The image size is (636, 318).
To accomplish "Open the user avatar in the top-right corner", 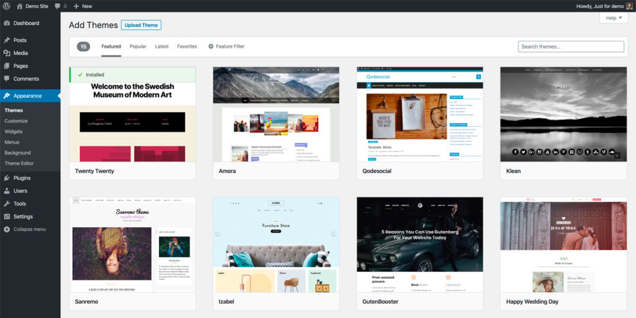I will click(x=629, y=6).
